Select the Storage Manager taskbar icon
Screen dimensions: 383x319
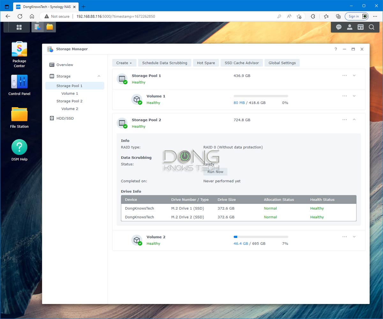point(38,27)
